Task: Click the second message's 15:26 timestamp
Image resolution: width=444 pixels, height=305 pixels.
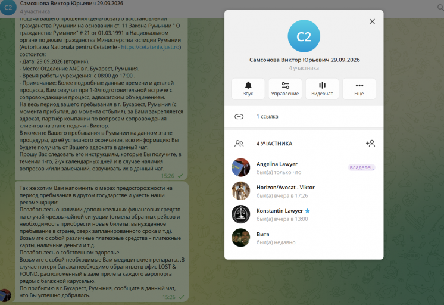Action: pos(169,297)
